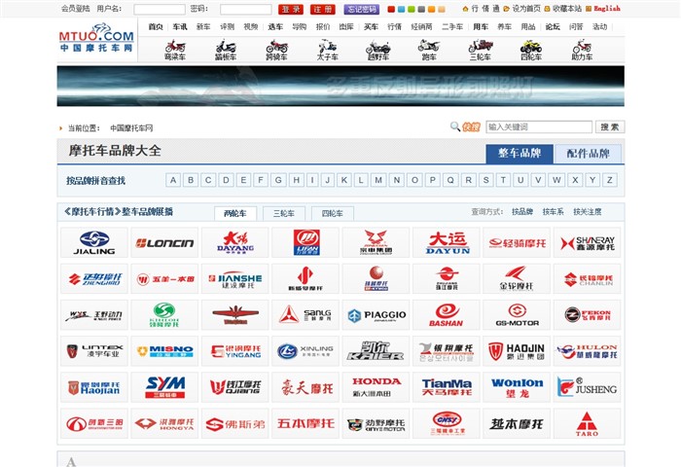
Task: Click the red 注册 register button
Action: [323, 9]
